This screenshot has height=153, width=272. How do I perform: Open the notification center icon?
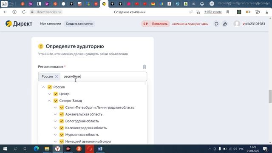click(265, 149)
